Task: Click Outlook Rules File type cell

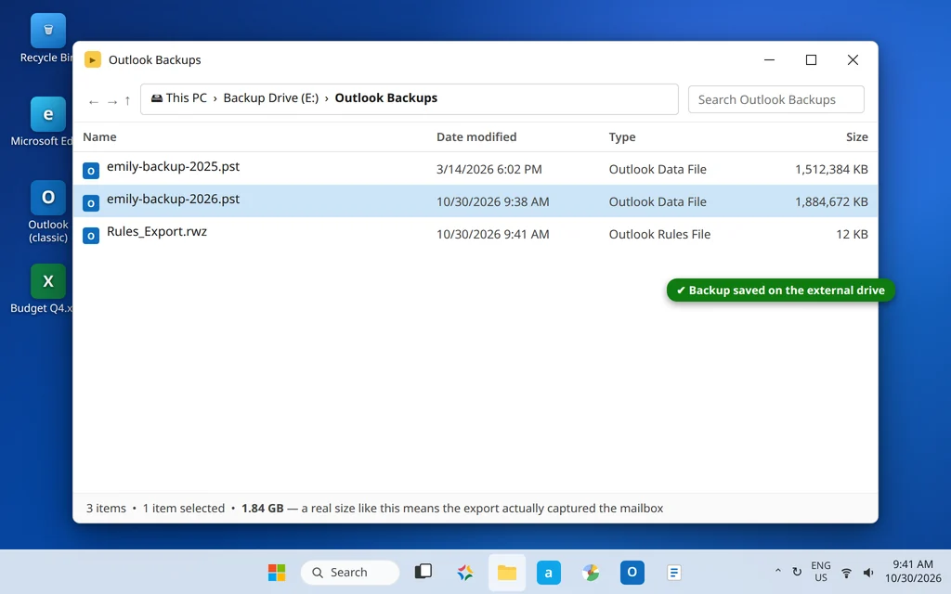Action: coord(659,235)
